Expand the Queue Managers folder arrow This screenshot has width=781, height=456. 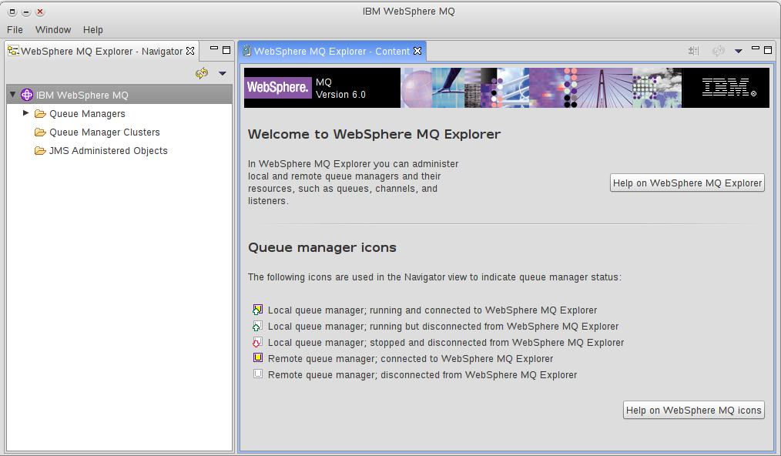coord(26,113)
